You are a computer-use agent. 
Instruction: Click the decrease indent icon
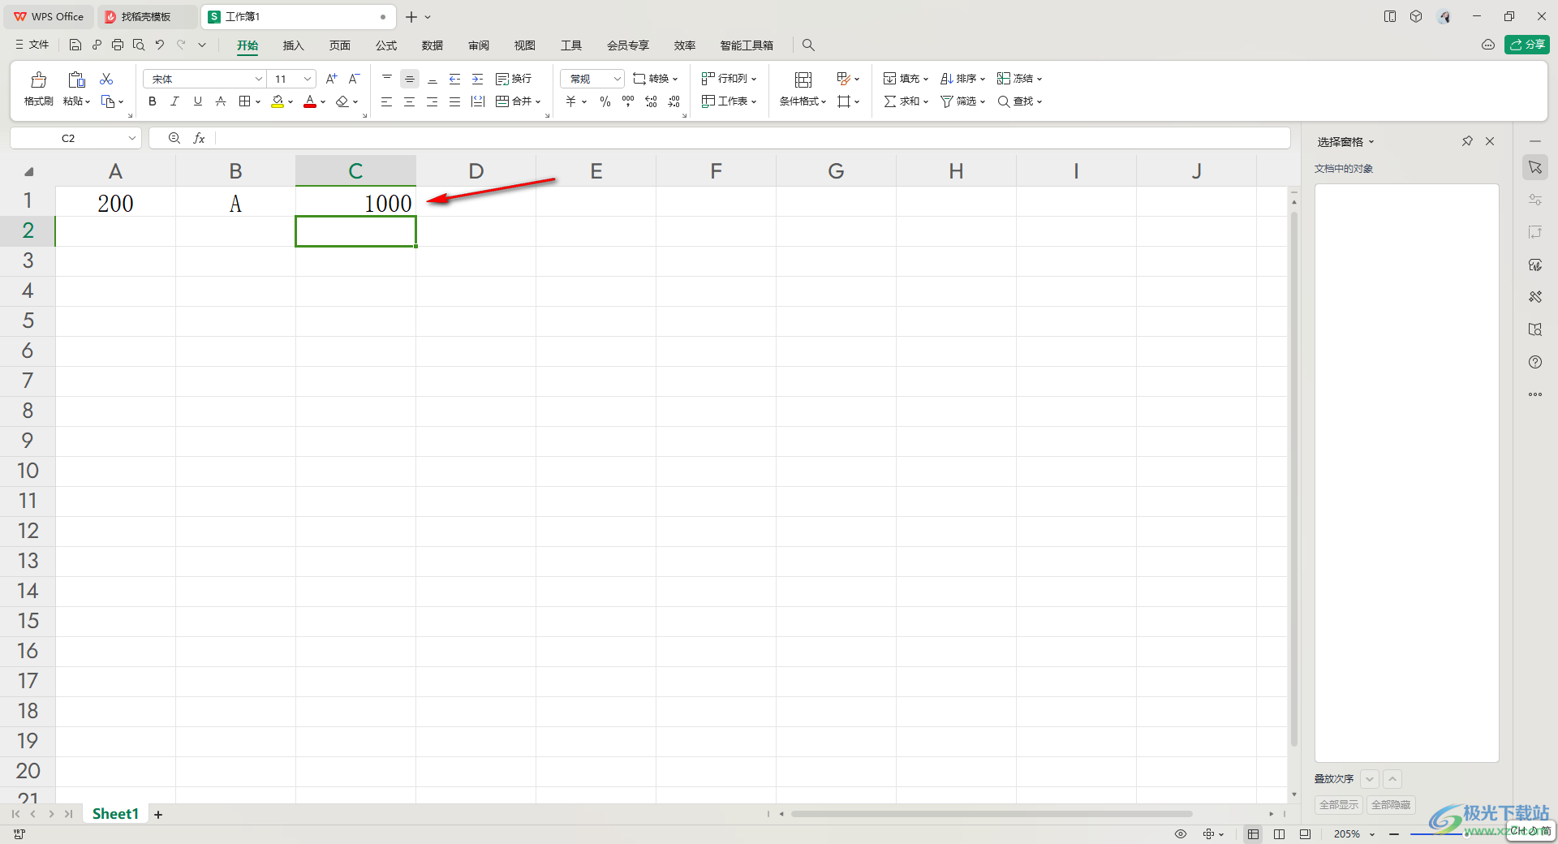(x=454, y=79)
